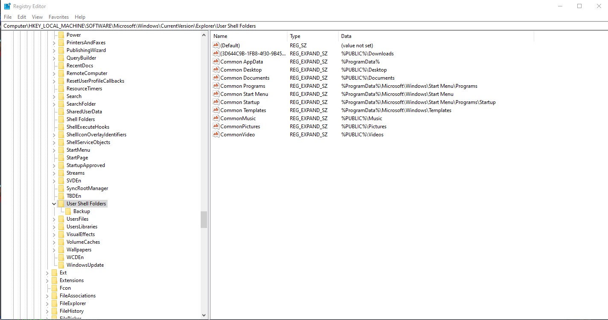Expand the FileExplorer key

tap(47, 303)
